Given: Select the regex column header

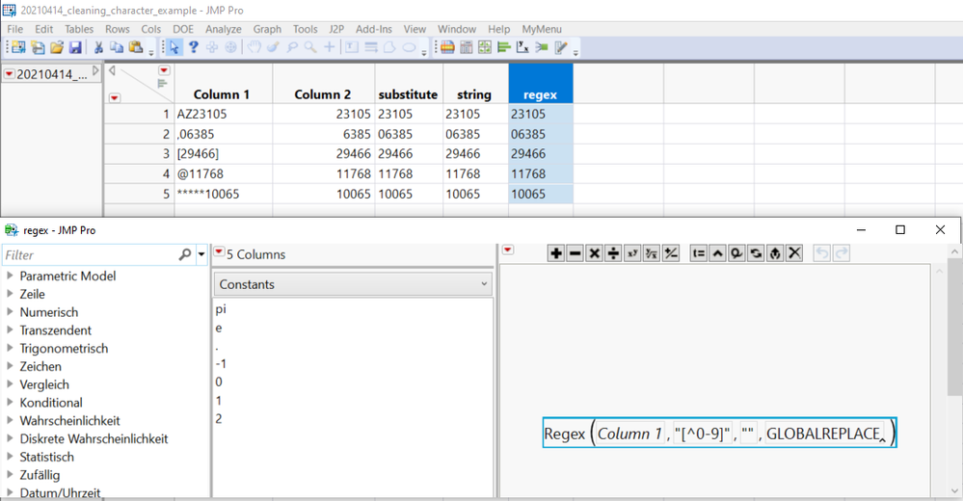Looking at the screenshot, I should [540, 94].
